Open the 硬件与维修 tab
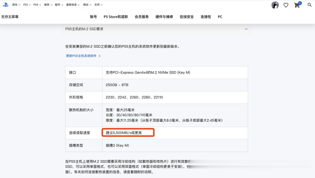The image size is (315, 178). click(164, 17)
